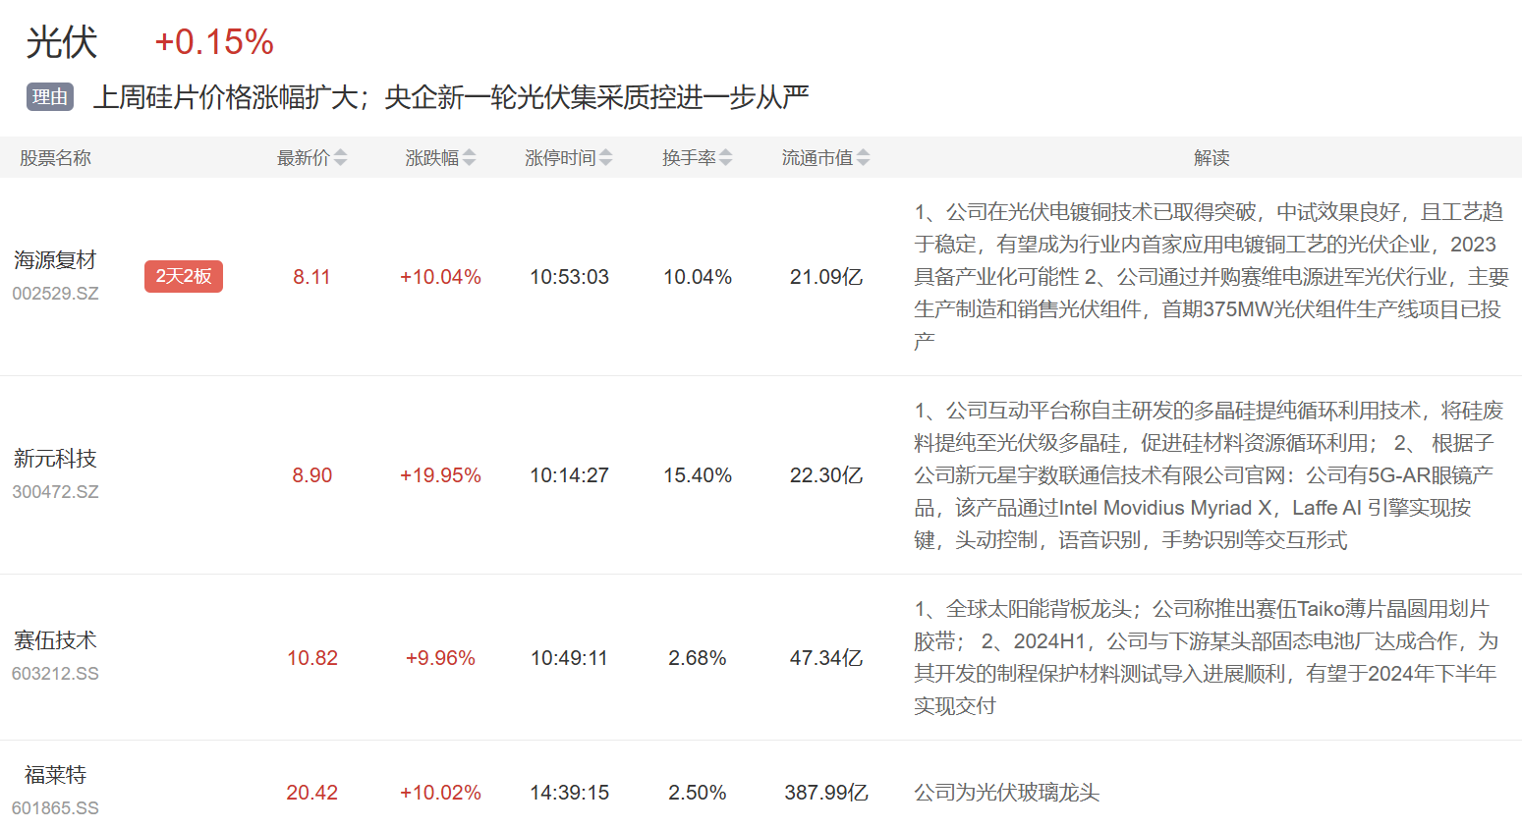Select 赛伍技术 stock name
The height and width of the screenshot is (829, 1522).
pyautogui.click(x=55, y=640)
